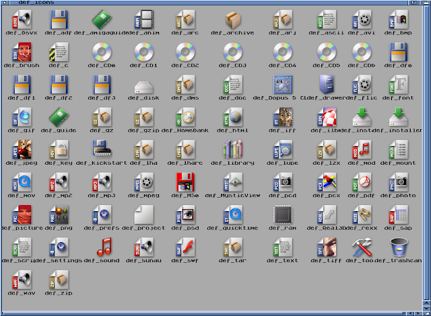Image resolution: width=431 pixels, height=316 pixels.
Task: Click the def_icons window title bar
Action: [215, 2]
